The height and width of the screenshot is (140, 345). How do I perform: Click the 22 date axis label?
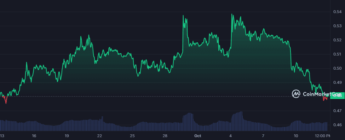(99, 136)
